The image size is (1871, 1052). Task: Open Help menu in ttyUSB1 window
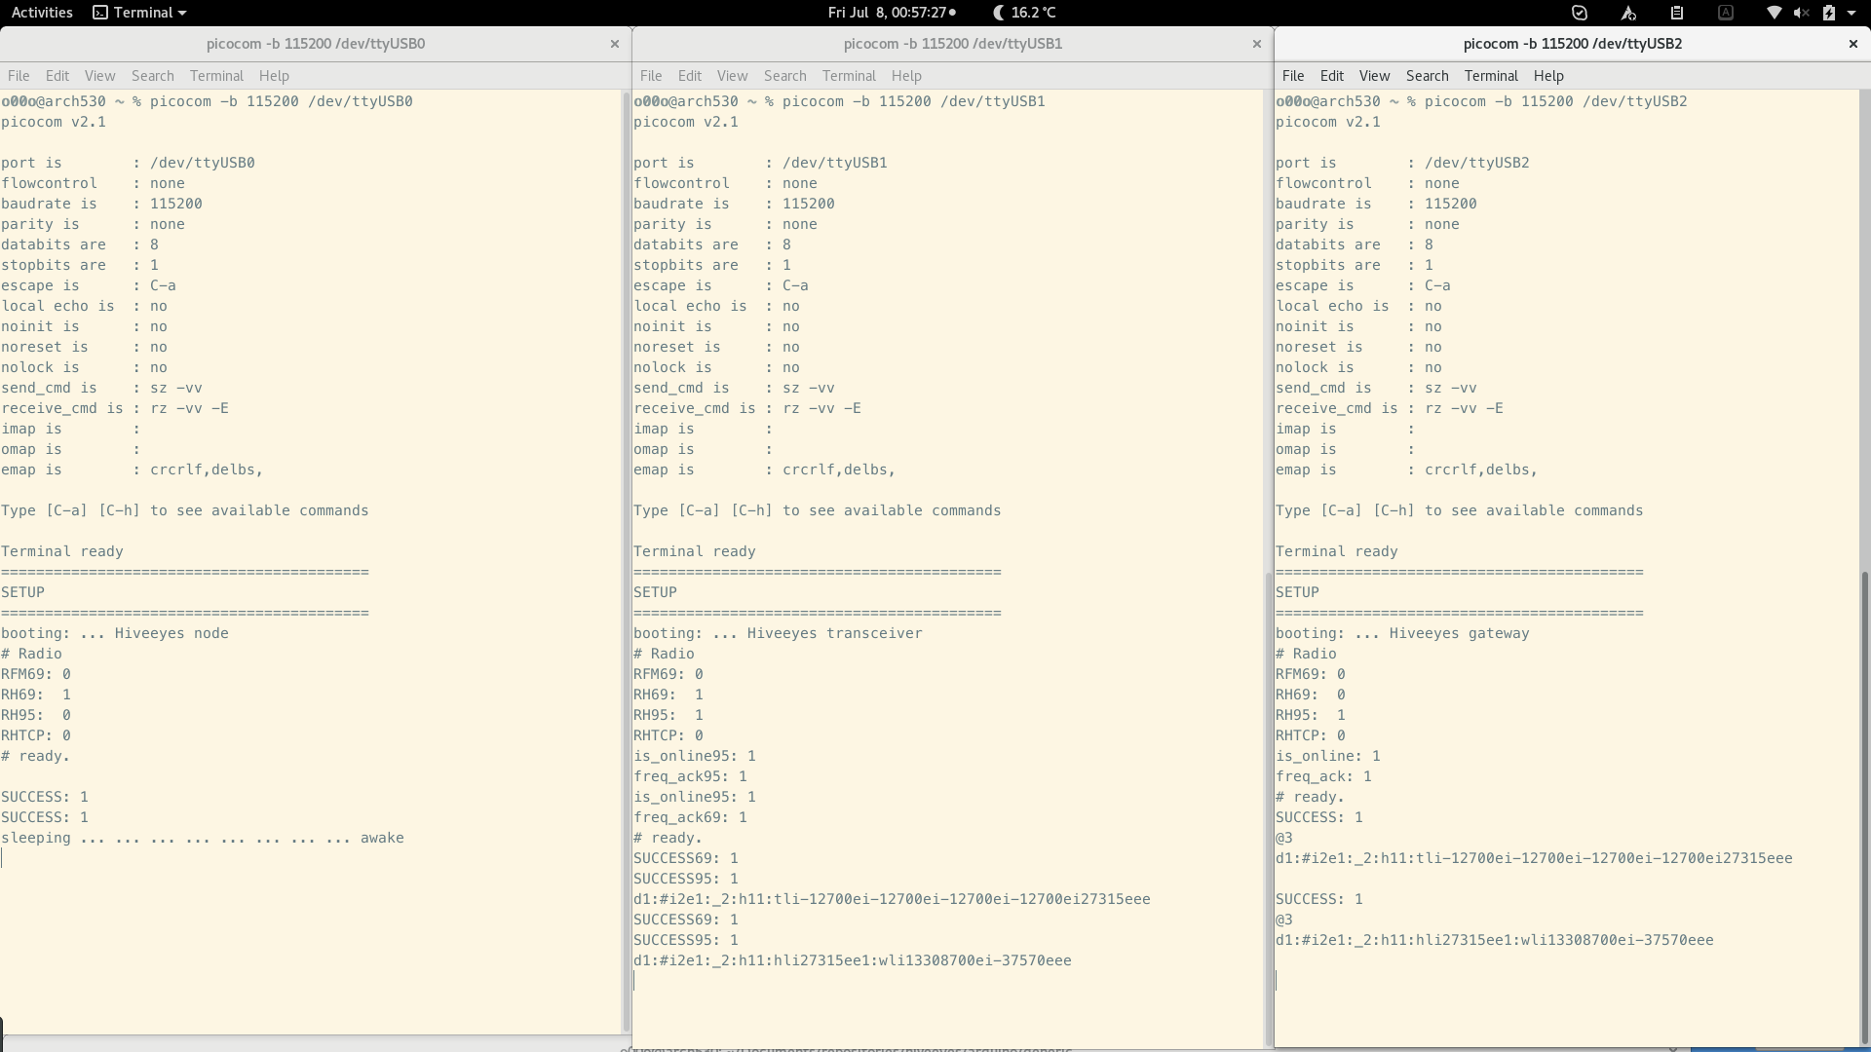click(x=906, y=76)
